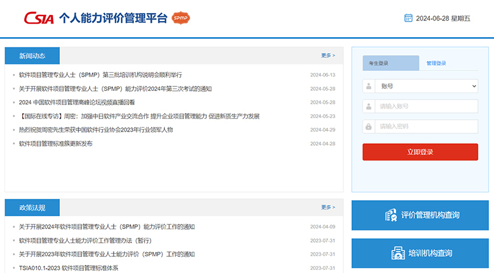Click the calendar icon beside the date
494x273 pixels.
tap(408, 19)
